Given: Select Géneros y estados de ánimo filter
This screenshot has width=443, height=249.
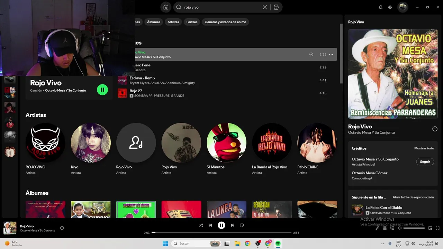Looking at the screenshot, I should (x=225, y=22).
